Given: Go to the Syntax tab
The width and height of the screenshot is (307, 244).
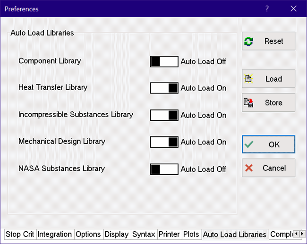Looking at the screenshot, I should (x=144, y=235).
